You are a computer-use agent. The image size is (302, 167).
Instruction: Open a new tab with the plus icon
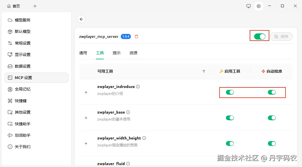(x=35, y=6)
